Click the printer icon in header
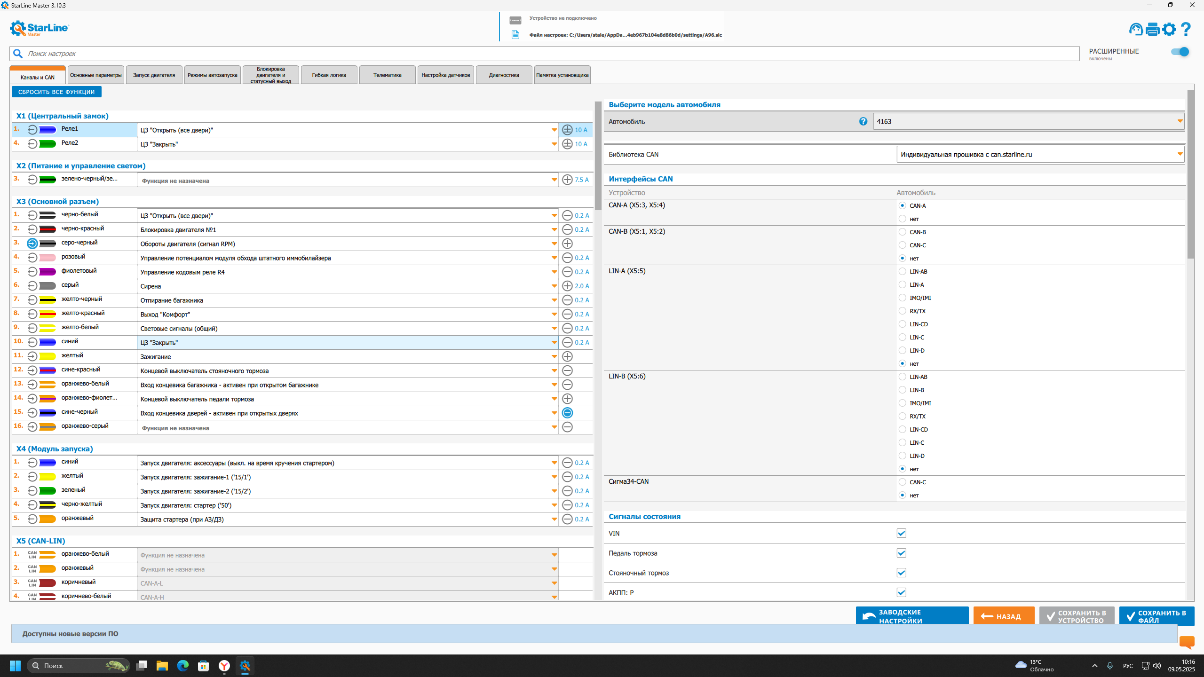The image size is (1204, 677). (x=1152, y=29)
